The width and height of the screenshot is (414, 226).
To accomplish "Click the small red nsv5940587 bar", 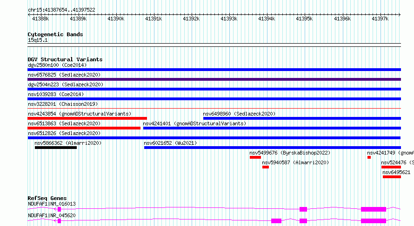I will (266, 167).
